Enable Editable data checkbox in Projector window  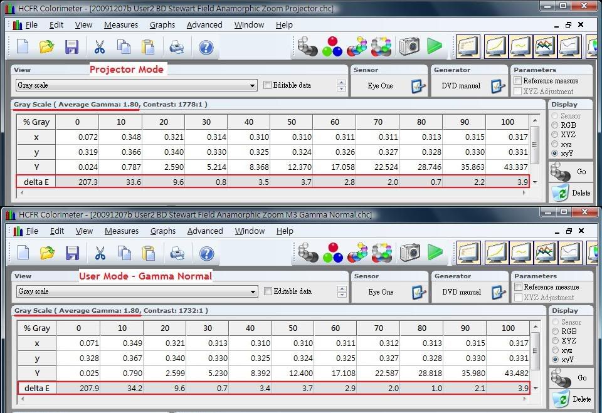pyautogui.click(x=268, y=85)
